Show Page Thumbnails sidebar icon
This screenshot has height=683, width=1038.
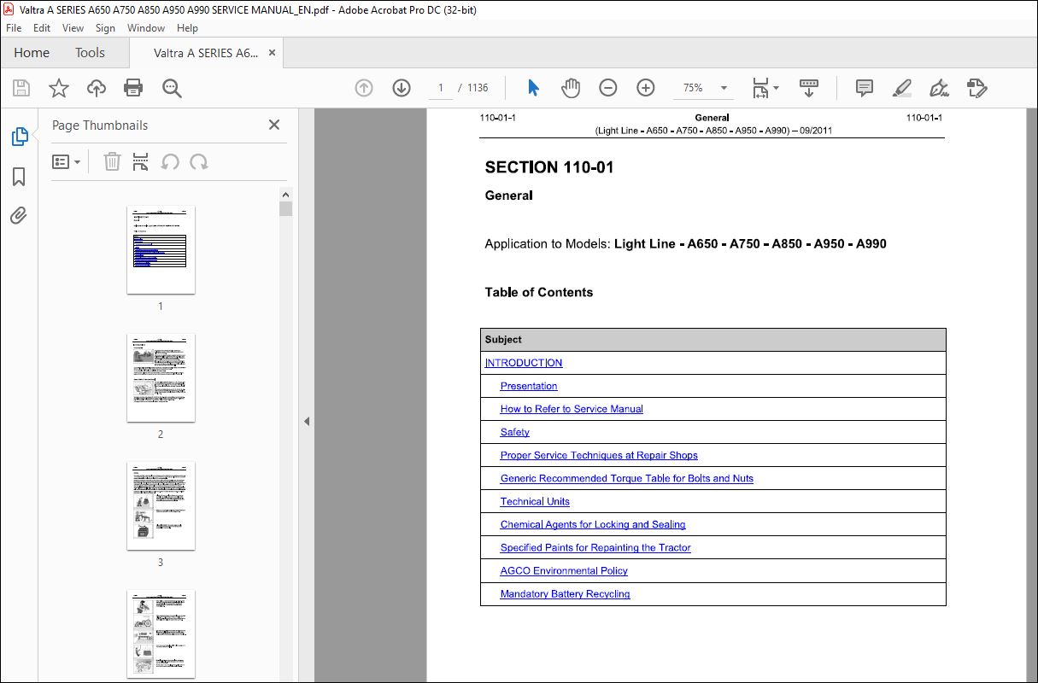(x=19, y=137)
